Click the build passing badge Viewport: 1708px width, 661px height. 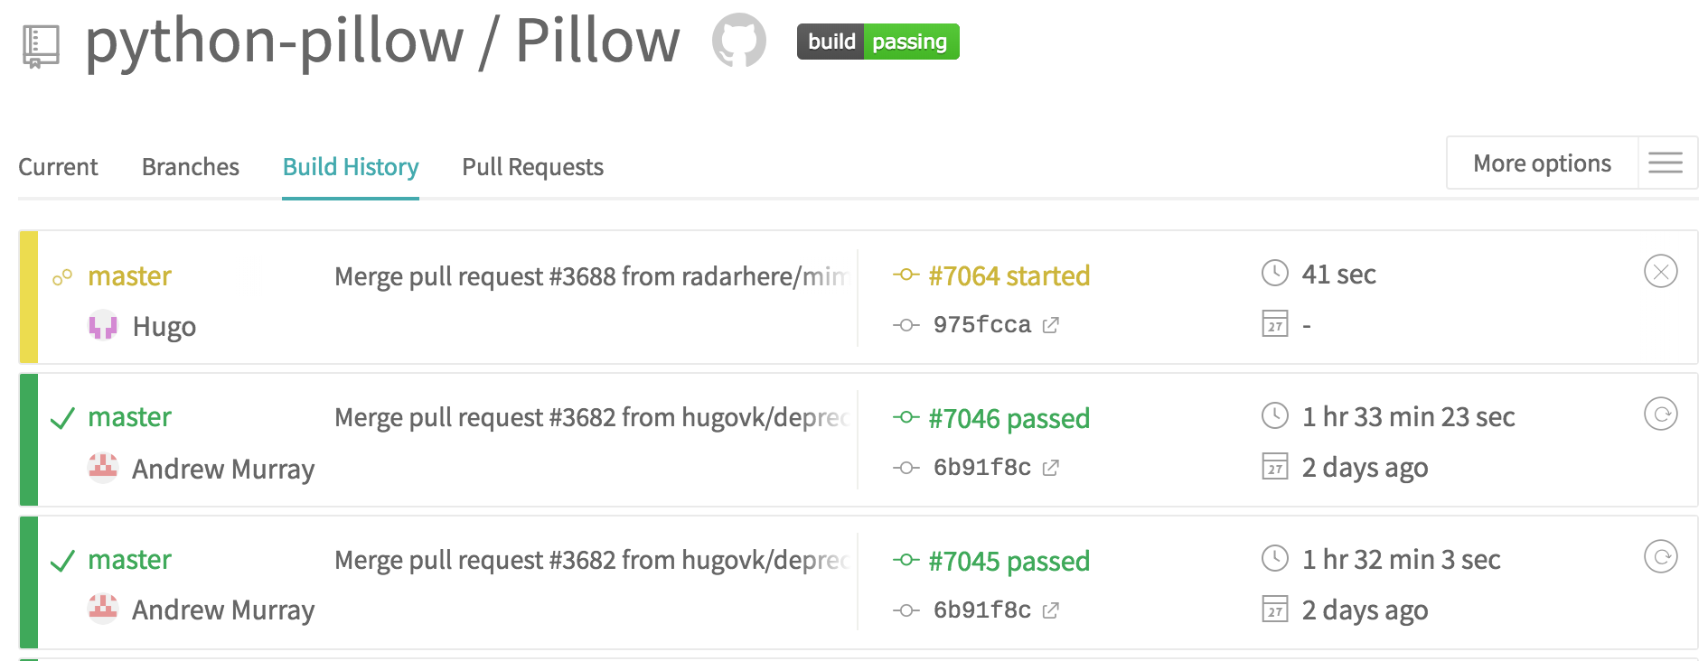pos(876,41)
